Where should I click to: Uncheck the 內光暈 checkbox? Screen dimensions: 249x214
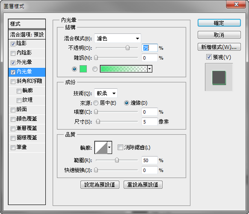pos(13,72)
